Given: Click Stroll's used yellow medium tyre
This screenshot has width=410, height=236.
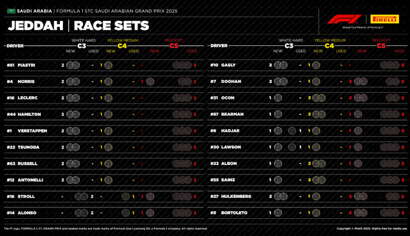Looking at the screenshot, I should coord(125,197).
